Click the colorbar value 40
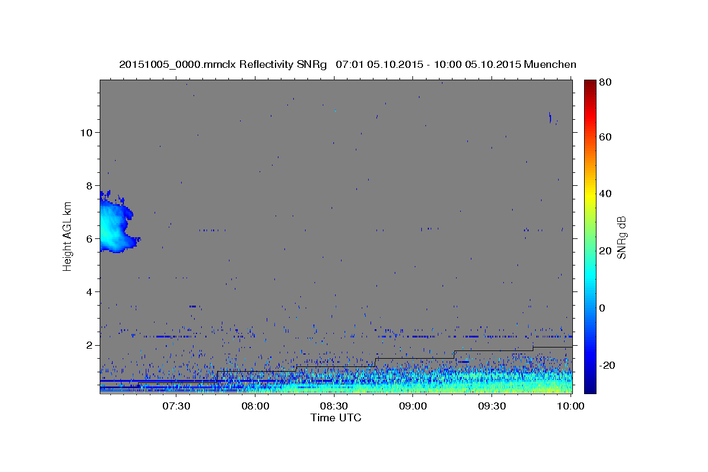This screenshot has width=708, height=472. pyautogui.click(x=607, y=194)
